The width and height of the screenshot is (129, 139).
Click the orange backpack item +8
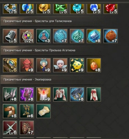(x=94, y=65)
